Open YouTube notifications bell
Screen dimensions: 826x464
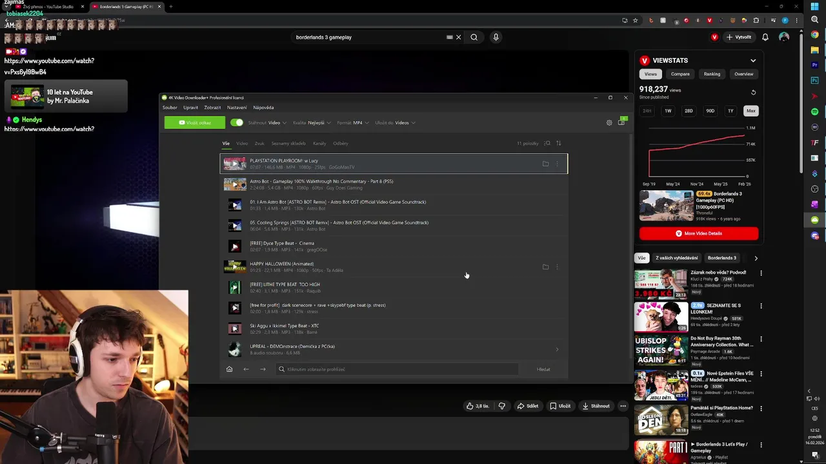pos(765,37)
